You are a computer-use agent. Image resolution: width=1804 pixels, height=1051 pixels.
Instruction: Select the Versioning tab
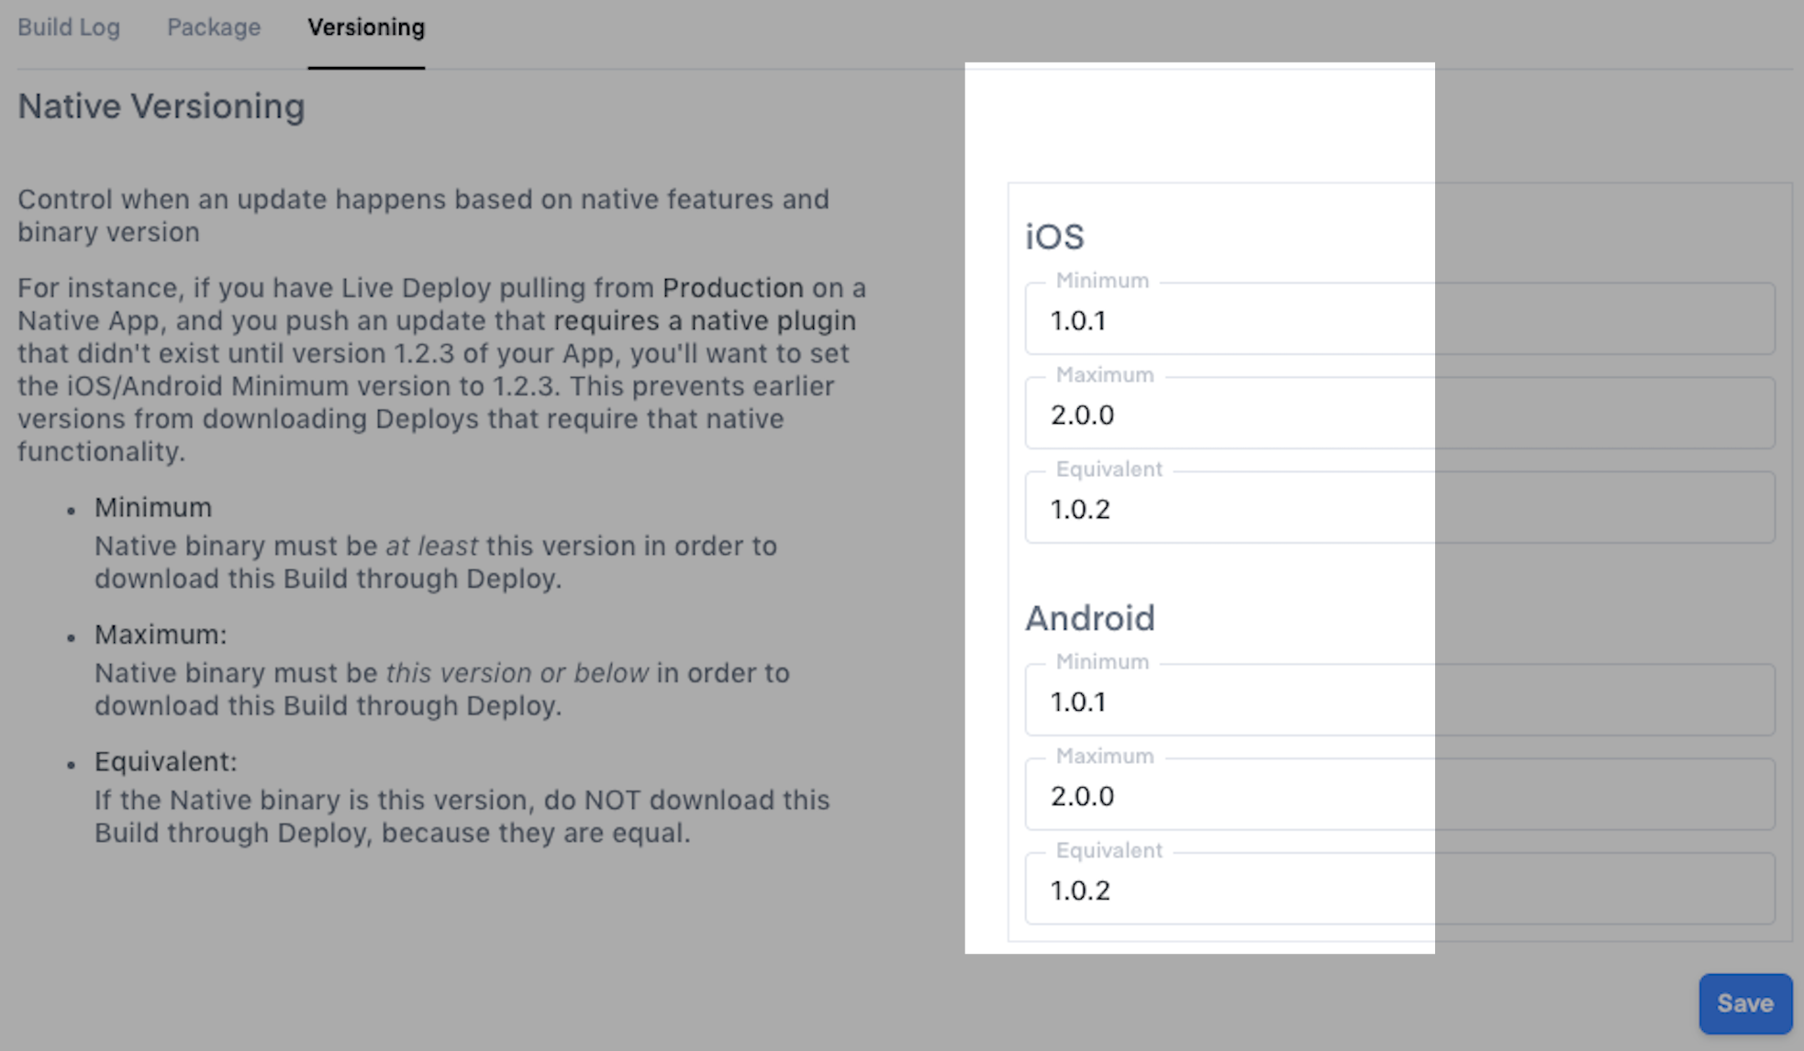click(x=366, y=28)
